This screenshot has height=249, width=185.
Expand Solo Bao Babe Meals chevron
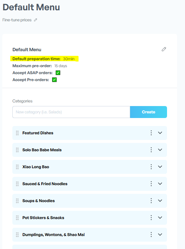(x=160, y=150)
